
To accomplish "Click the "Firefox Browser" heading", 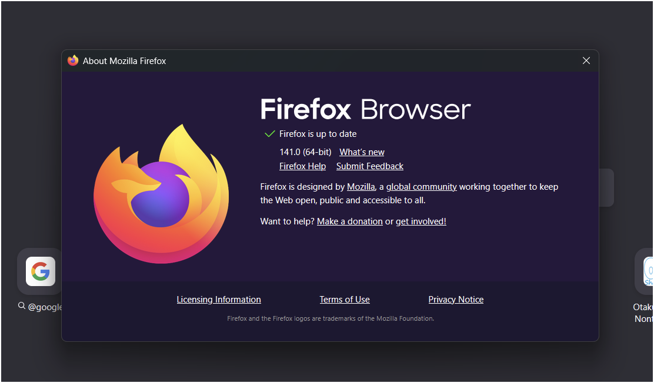I will (x=366, y=109).
